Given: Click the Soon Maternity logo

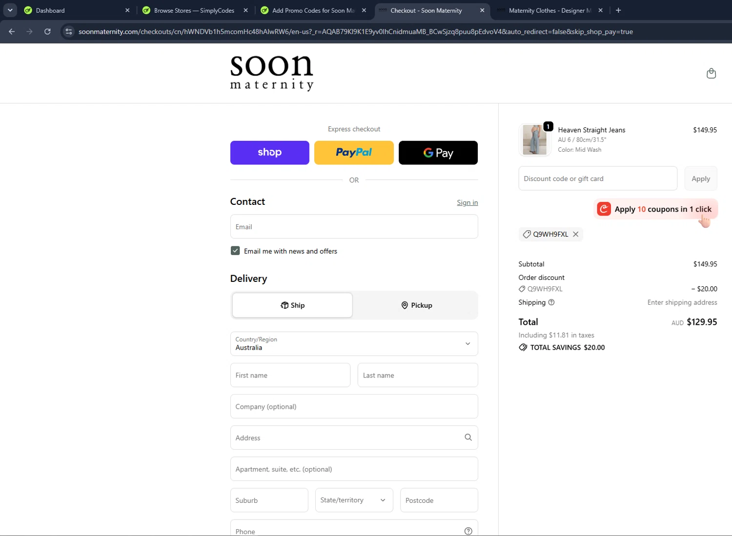Looking at the screenshot, I should pyautogui.click(x=272, y=73).
